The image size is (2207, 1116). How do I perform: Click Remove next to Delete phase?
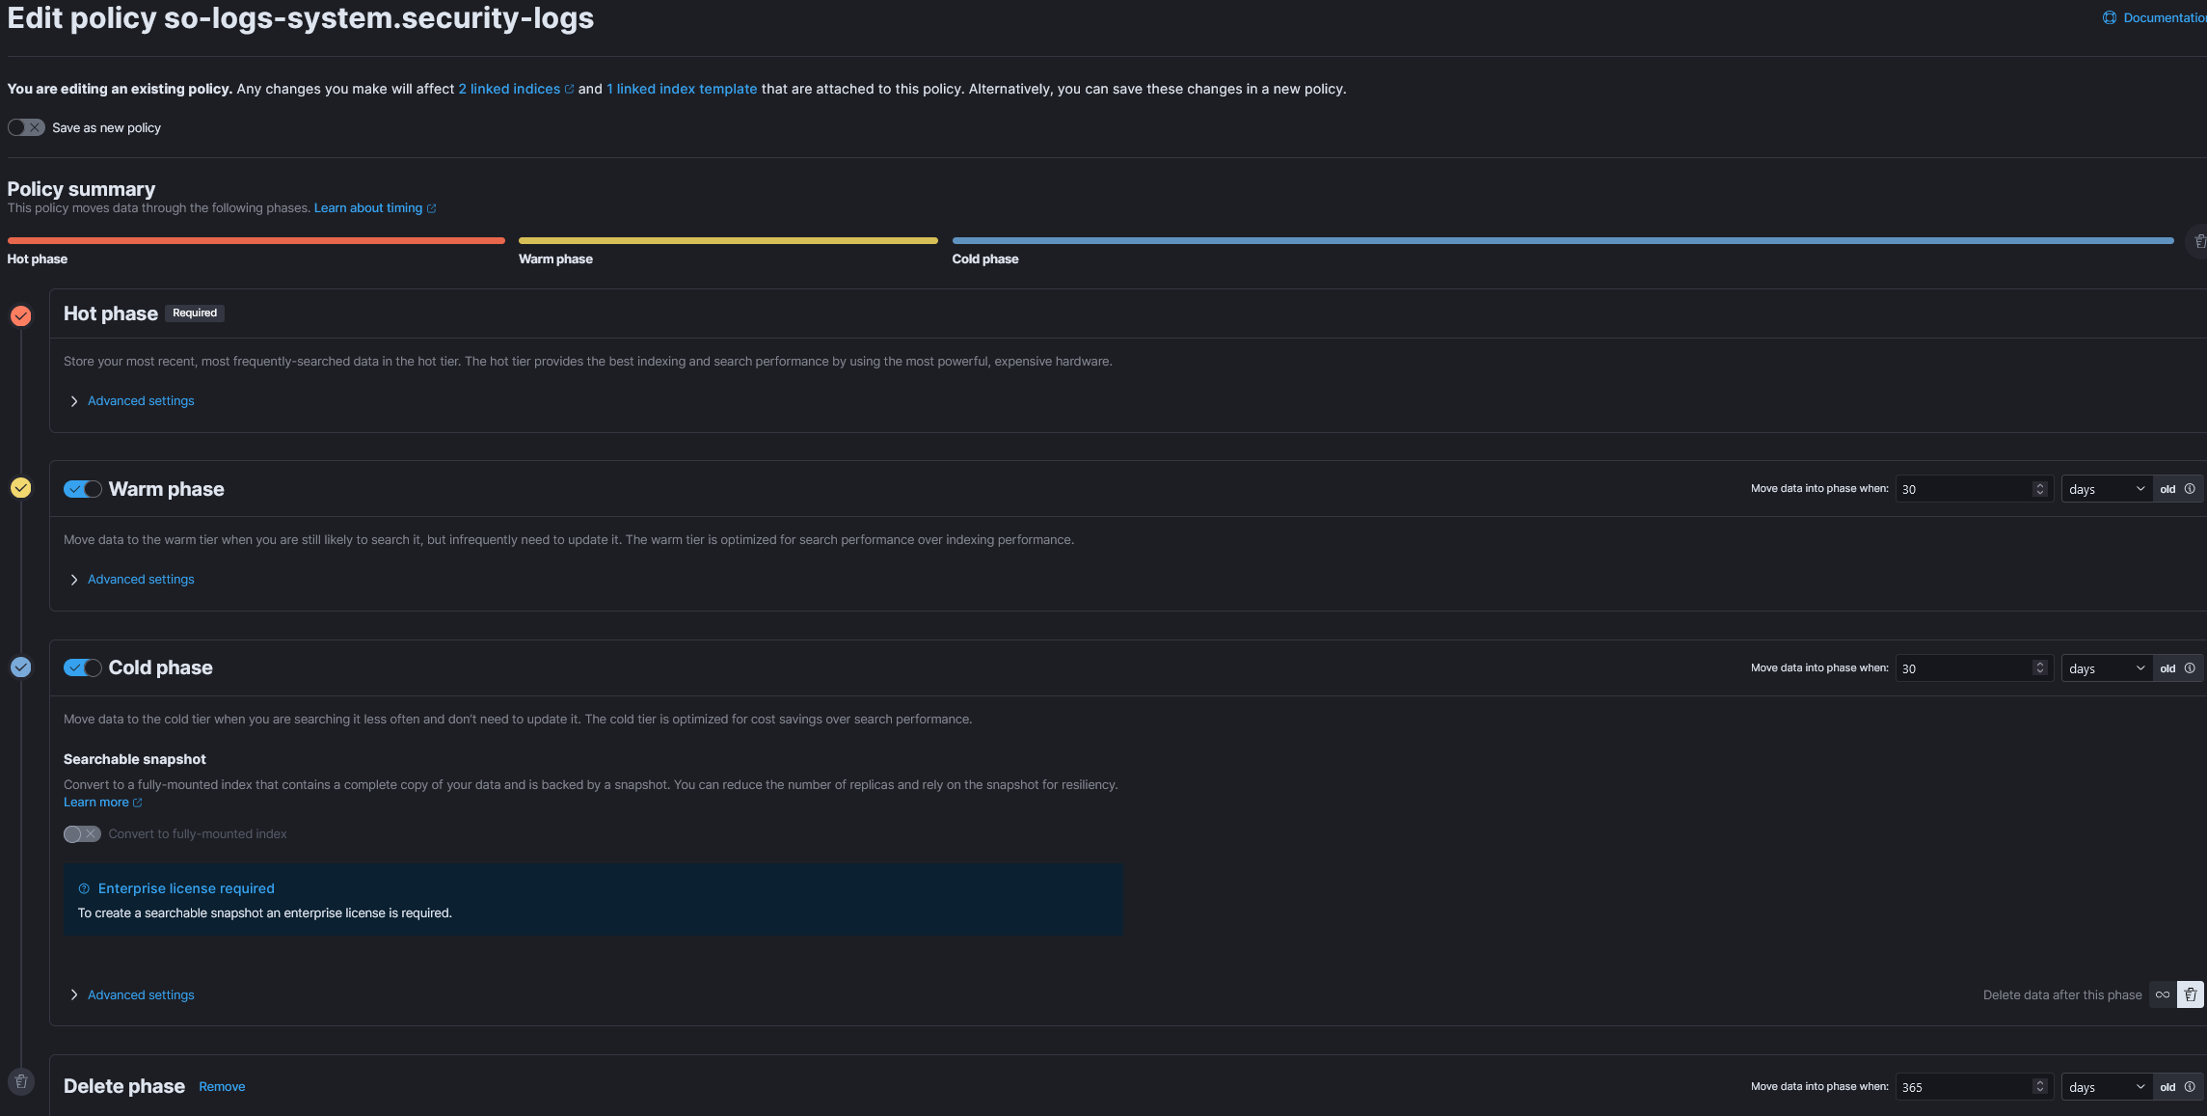[222, 1087]
